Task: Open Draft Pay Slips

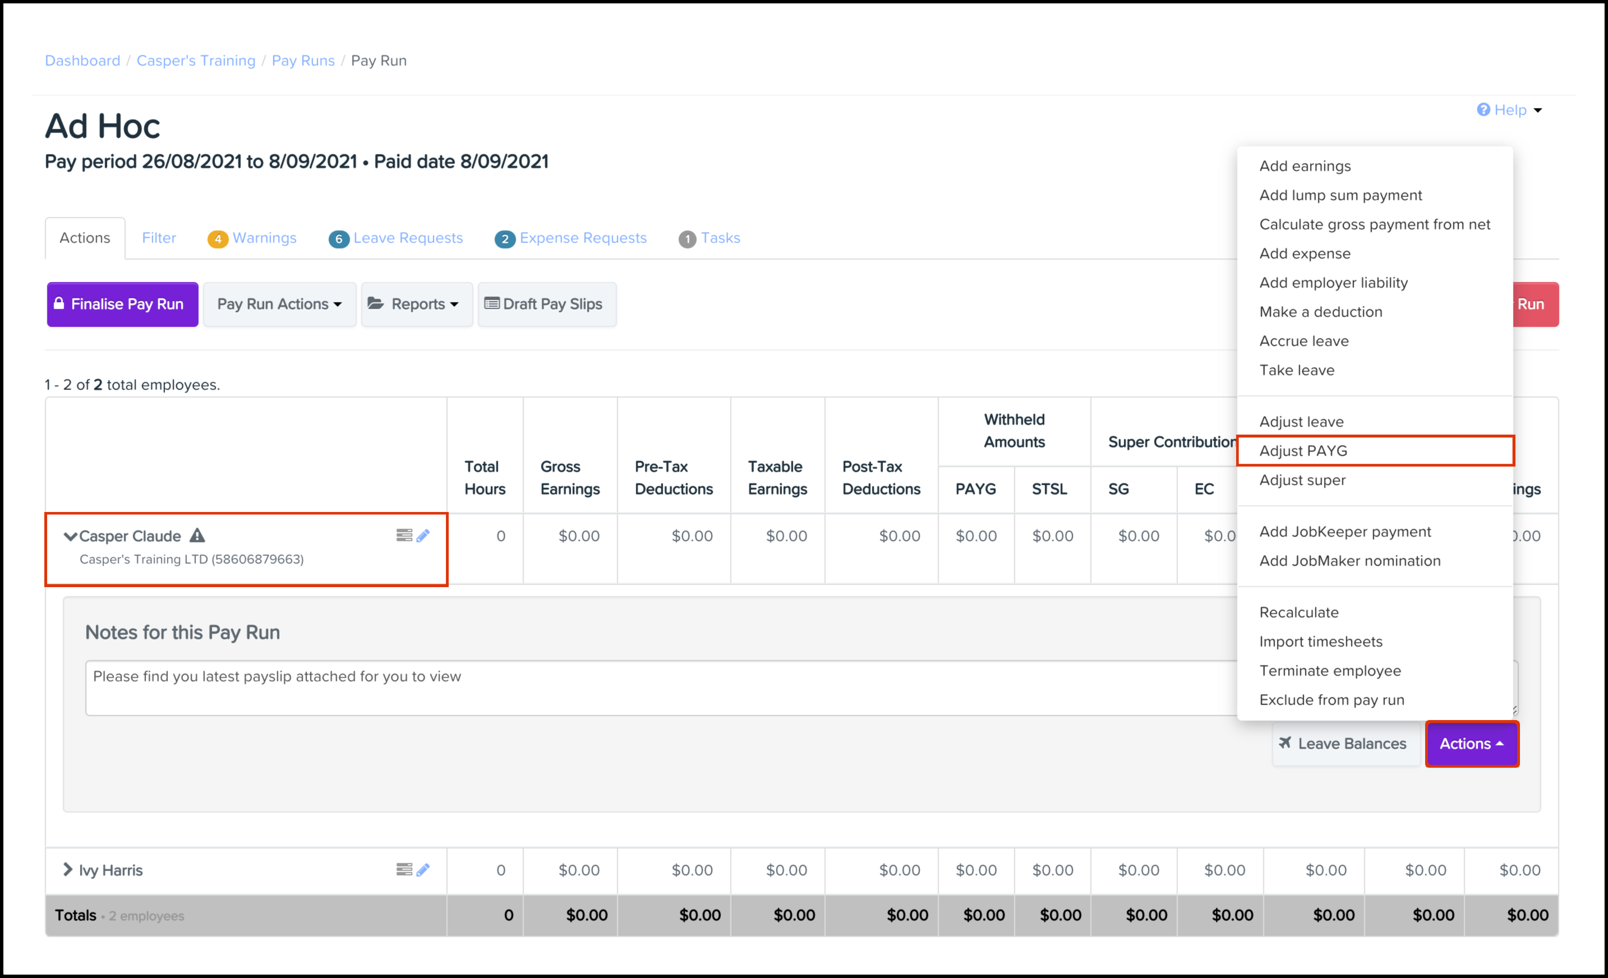Action: (x=546, y=304)
